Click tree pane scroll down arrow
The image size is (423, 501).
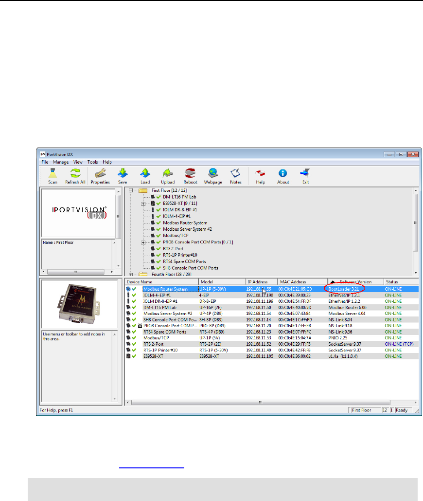tap(415, 273)
